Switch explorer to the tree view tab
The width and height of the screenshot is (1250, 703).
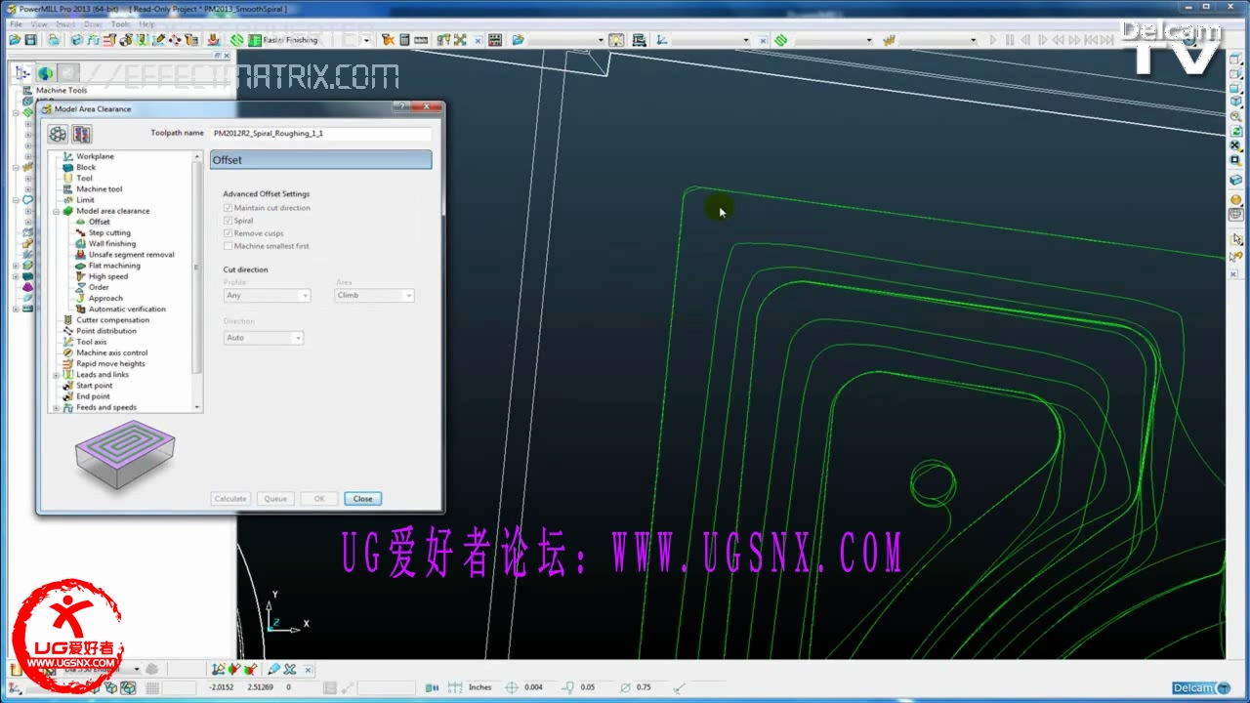tap(22, 73)
